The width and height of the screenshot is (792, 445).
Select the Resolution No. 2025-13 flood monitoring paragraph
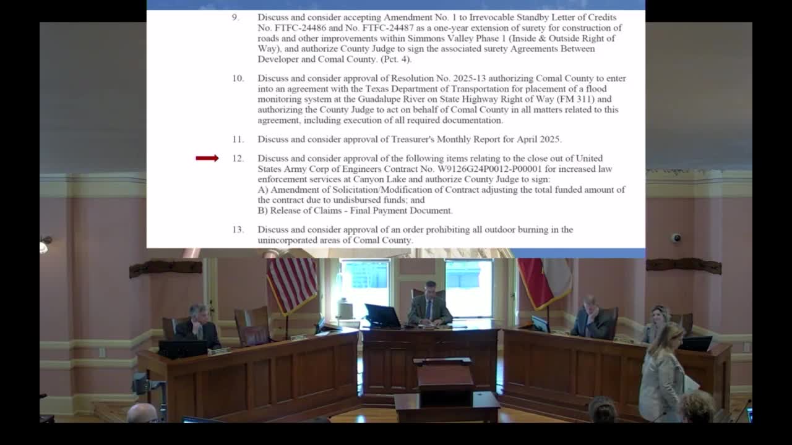pyautogui.click(x=442, y=100)
